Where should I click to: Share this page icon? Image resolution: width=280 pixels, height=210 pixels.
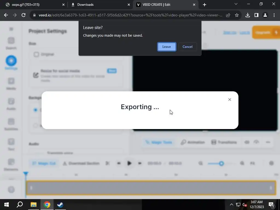point(228,15)
